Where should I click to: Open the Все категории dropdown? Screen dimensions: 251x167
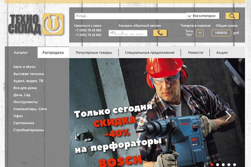click(203, 16)
